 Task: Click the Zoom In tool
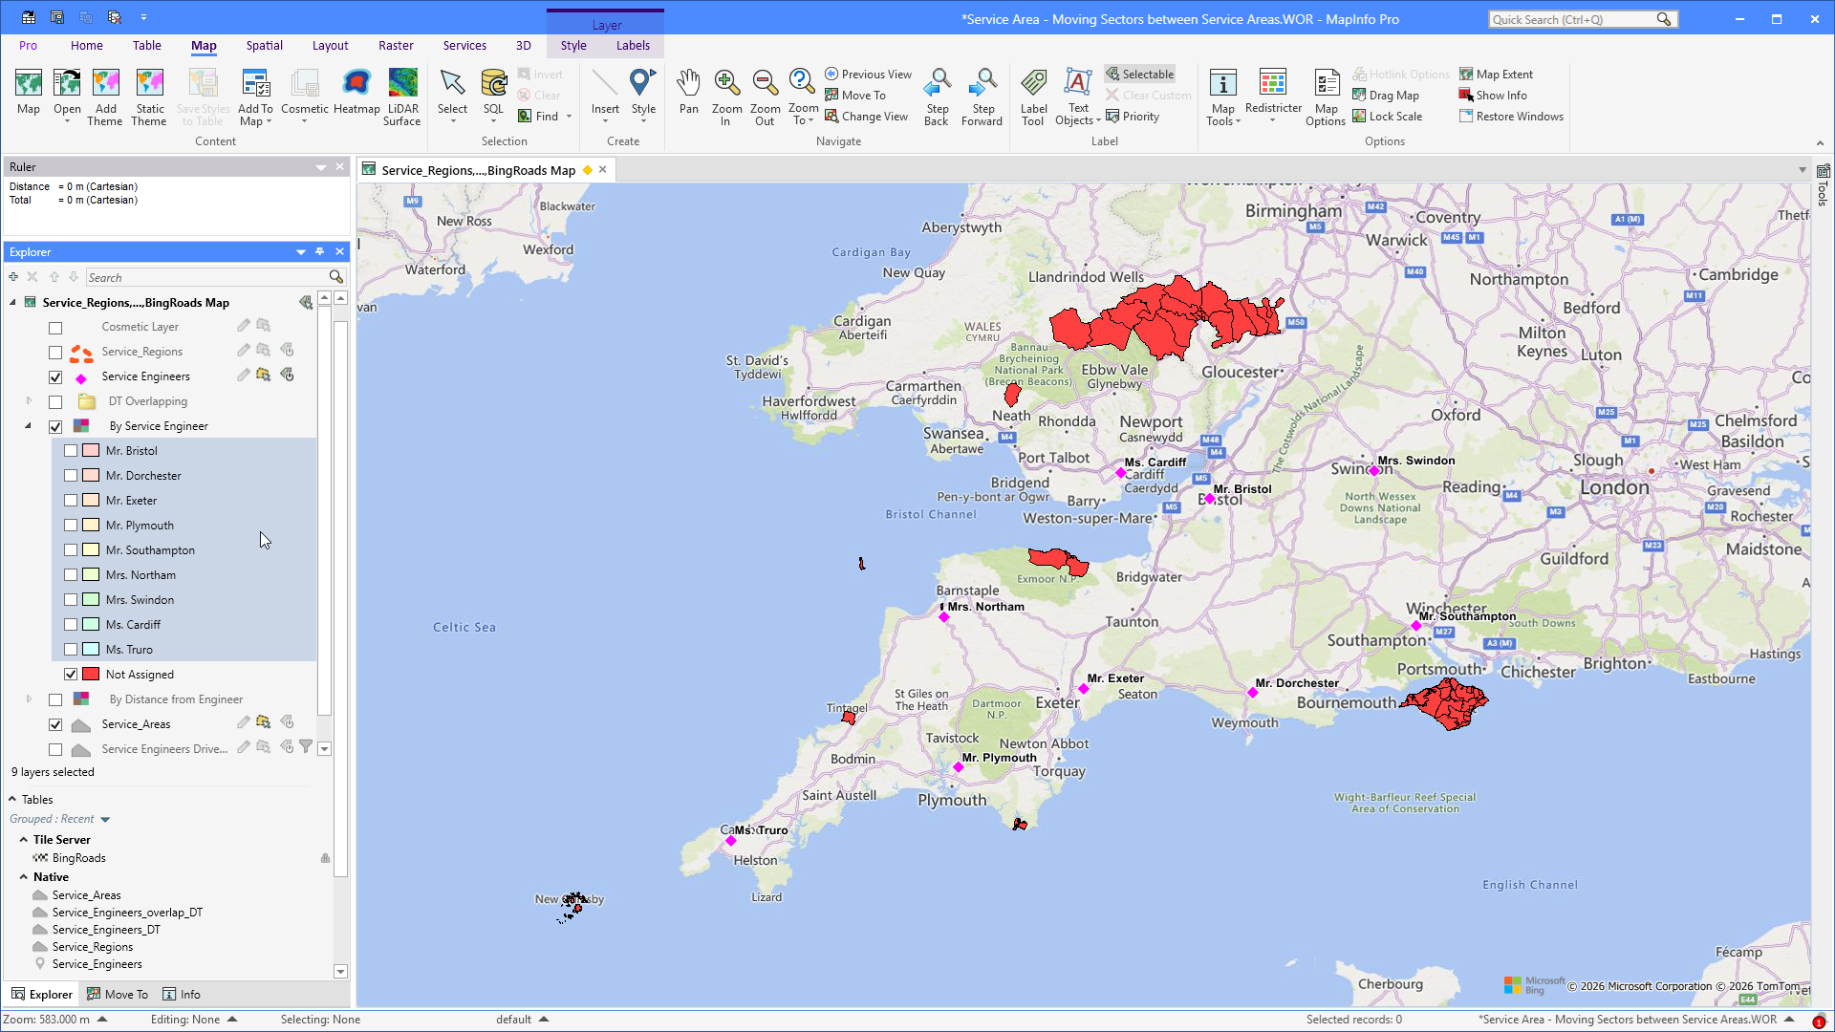coord(726,97)
